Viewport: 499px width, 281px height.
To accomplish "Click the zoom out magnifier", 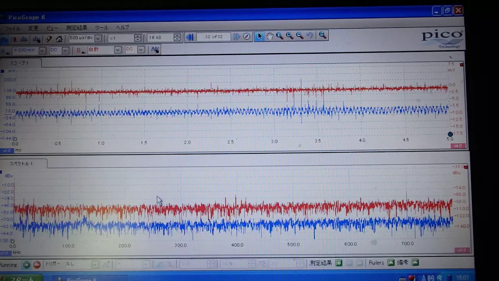I will pyautogui.click(x=300, y=36).
